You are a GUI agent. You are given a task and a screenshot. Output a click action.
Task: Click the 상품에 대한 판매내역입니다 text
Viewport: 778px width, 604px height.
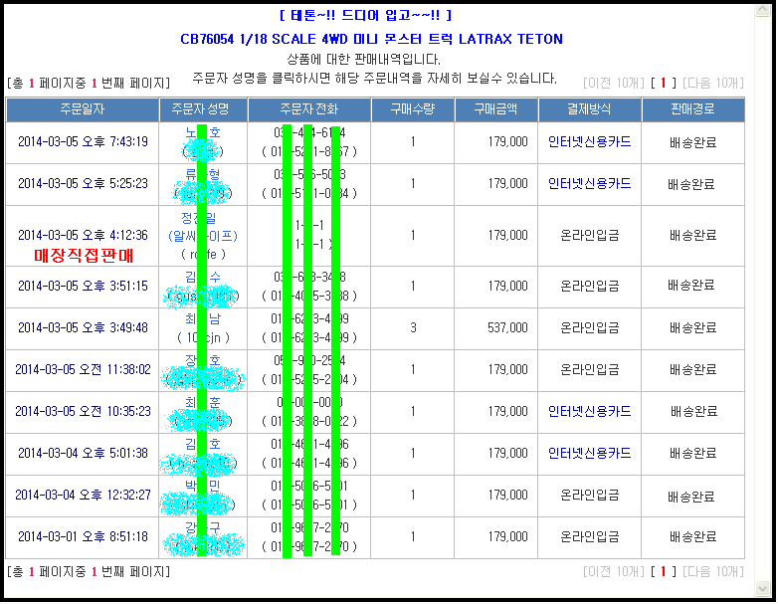(x=364, y=60)
